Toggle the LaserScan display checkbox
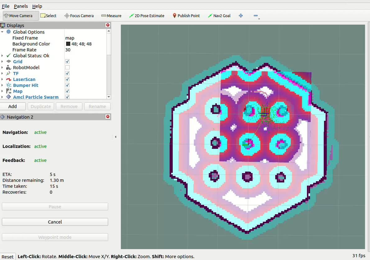 [67, 79]
